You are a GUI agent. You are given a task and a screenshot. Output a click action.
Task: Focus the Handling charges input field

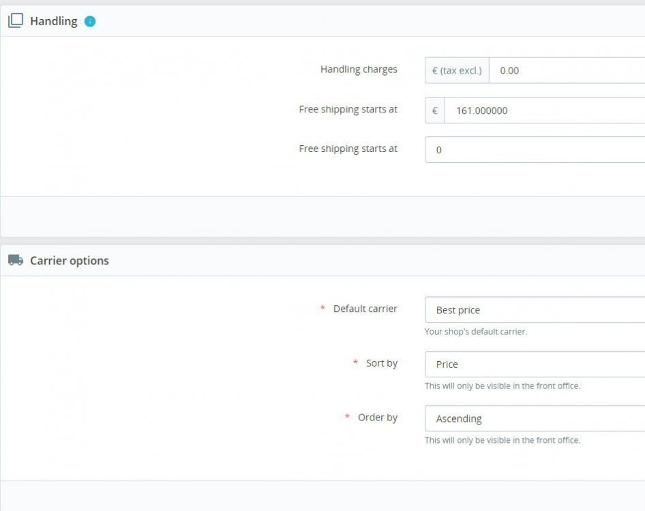coord(566,70)
